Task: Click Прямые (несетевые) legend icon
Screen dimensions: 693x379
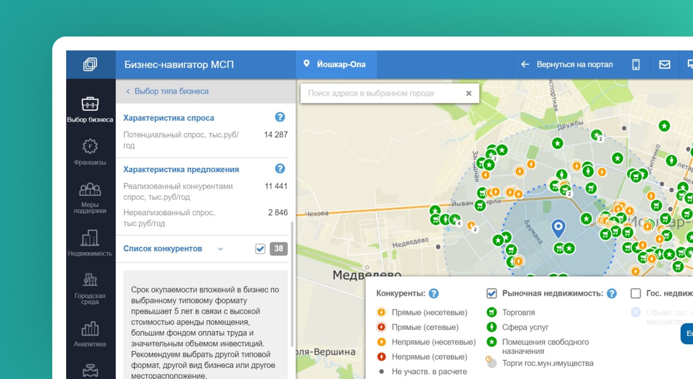Action: (x=381, y=312)
